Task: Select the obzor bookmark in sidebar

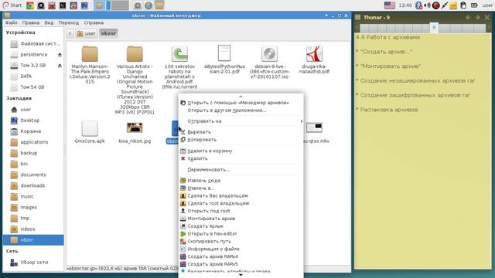Action: (x=33, y=240)
